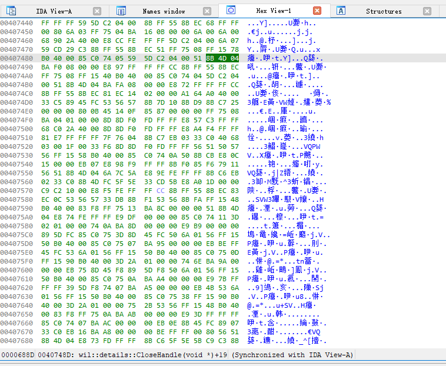This screenshot has width=446, height=366.
Task: Close the Hex View-1 tab
Action: [x=317, y=11]
